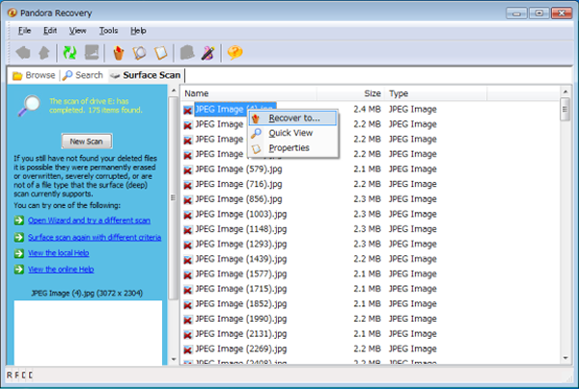The height and width of the screenshot is (389, 579).
Task: Open the Edit menu
Action: click(x=50, y=31)
